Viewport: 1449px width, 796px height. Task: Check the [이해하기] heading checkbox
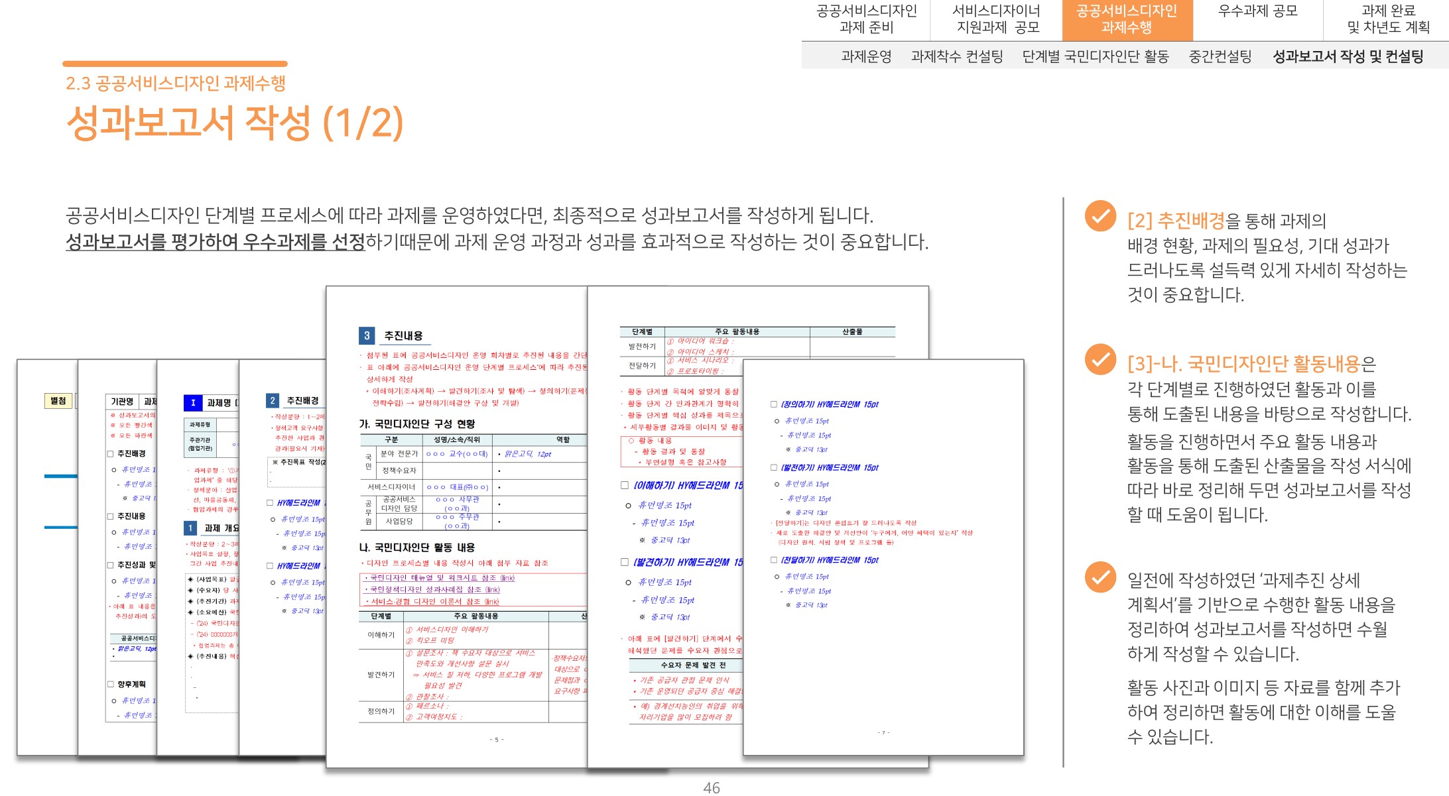[x=624, y=485]
